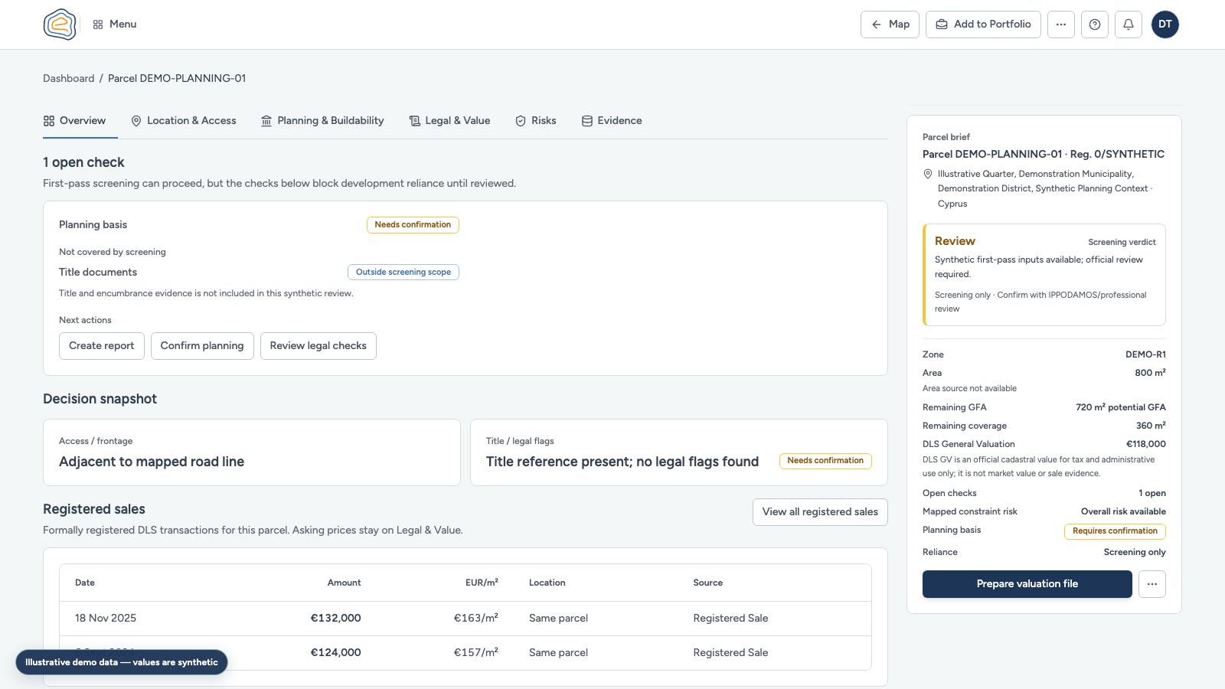Click the Parcel DEMO-PLANNING-01 breadcrumb text
This screenshot has width=1225, height=689.
tap(177, 78)
